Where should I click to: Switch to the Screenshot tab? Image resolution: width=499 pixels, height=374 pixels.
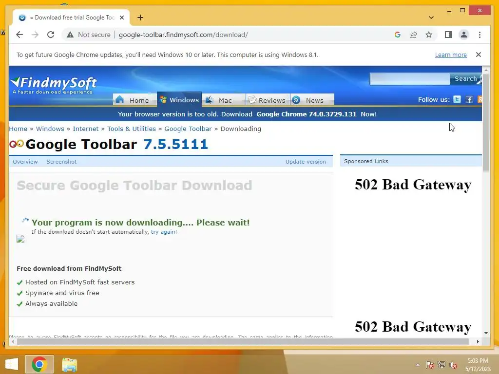tap(61, 162)
